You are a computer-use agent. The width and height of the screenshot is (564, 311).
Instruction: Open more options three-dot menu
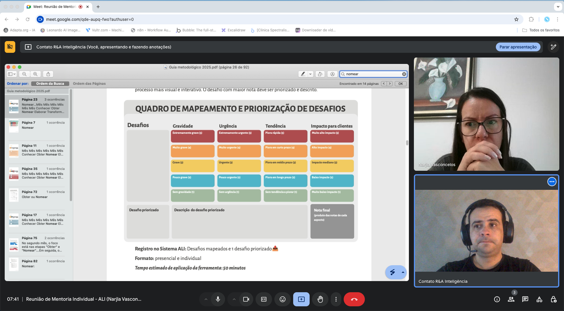(336, 299)
